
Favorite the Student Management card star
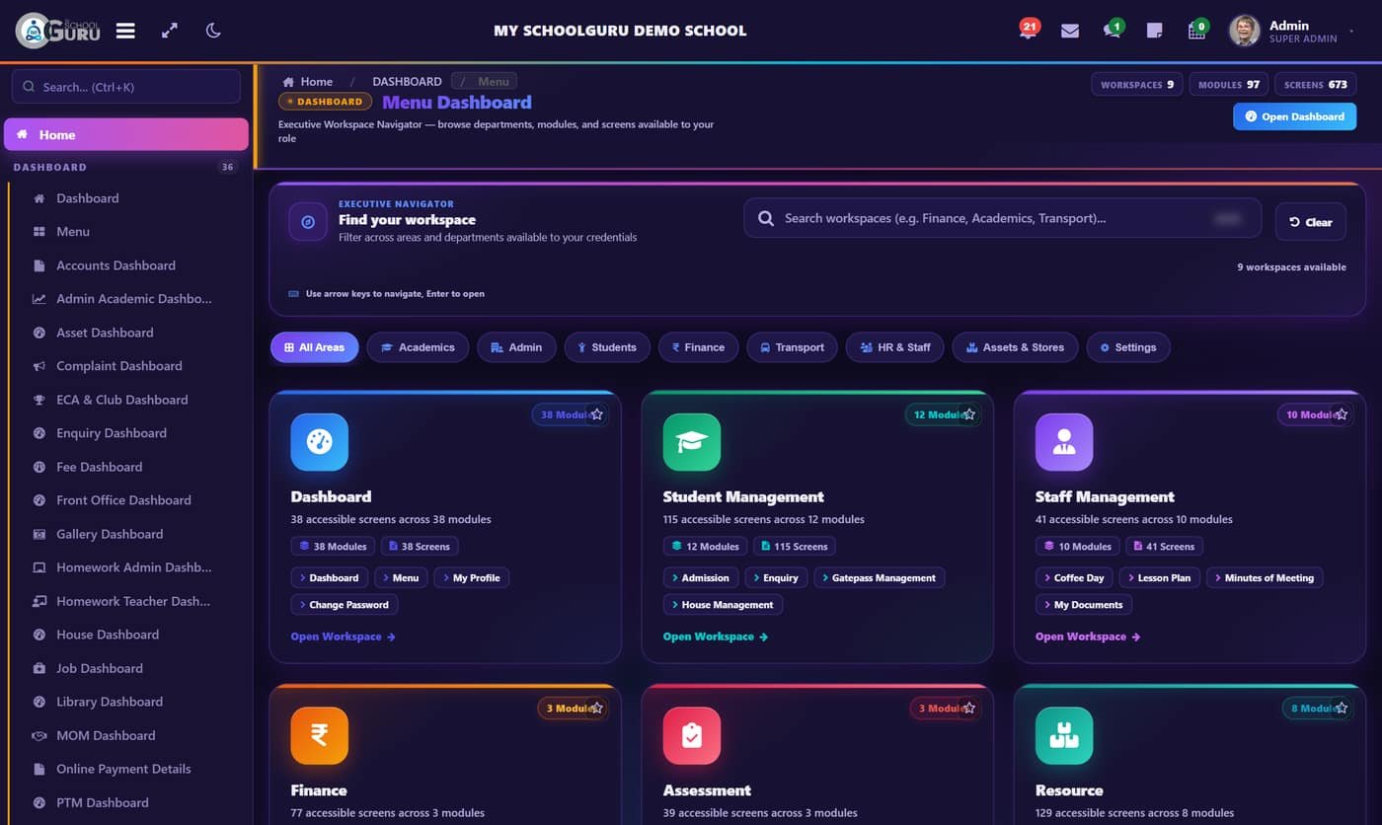tap(969, 414)
